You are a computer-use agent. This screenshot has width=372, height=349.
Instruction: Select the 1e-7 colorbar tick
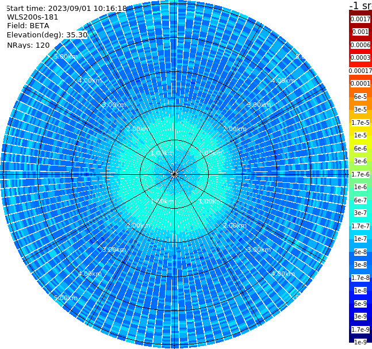pos(361,239)
